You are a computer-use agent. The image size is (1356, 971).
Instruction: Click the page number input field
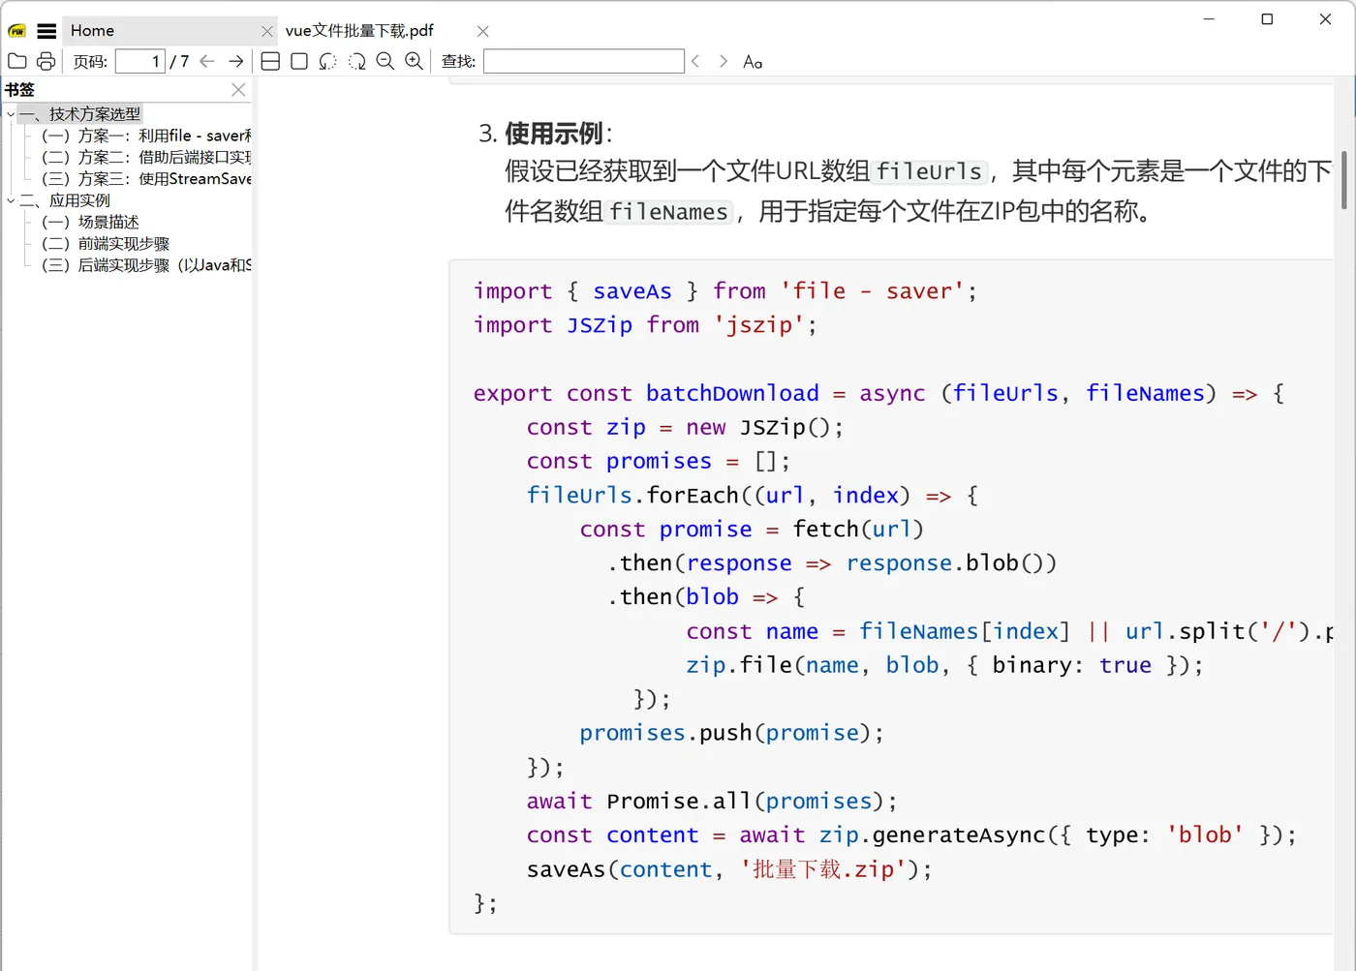click(140, 61)
